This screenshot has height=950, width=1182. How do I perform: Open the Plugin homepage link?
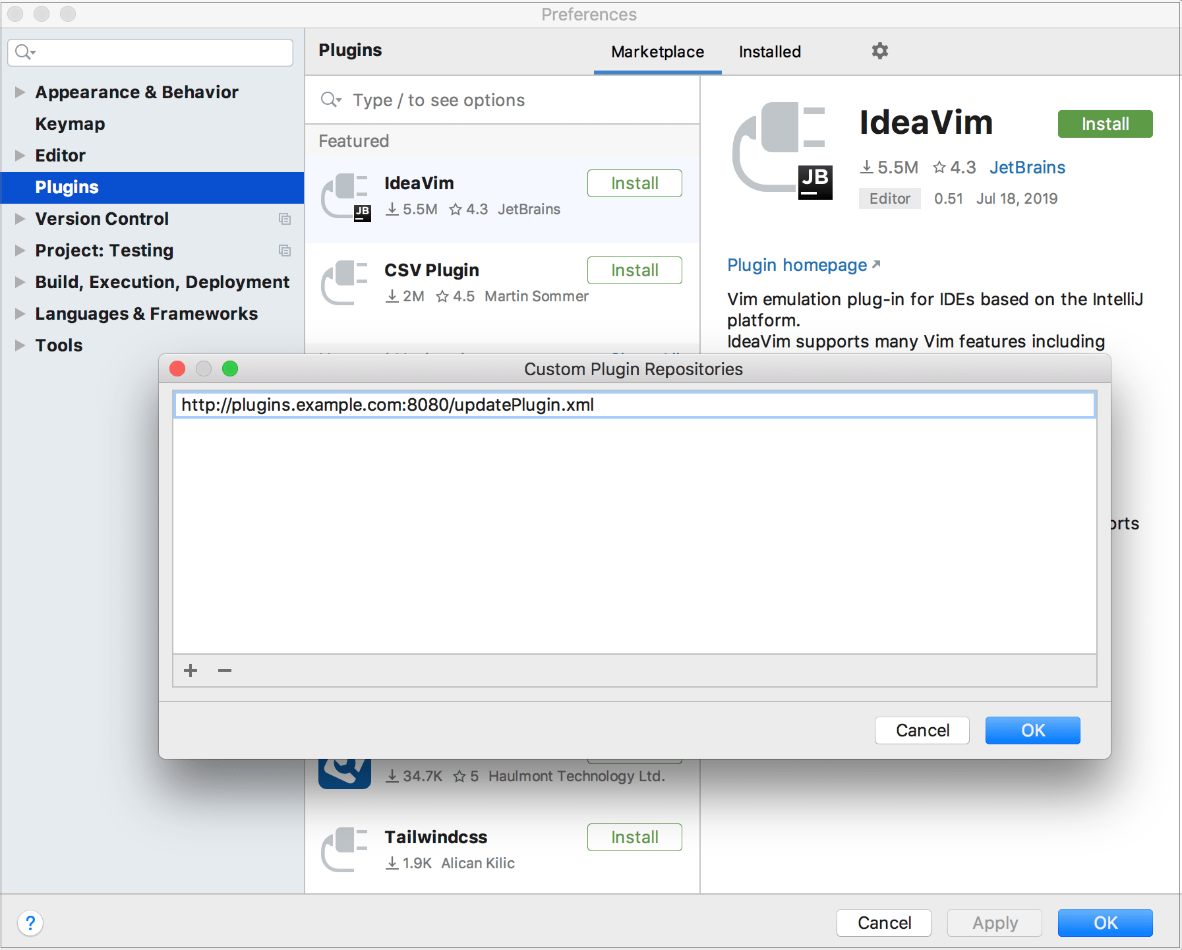coord(798,264)
